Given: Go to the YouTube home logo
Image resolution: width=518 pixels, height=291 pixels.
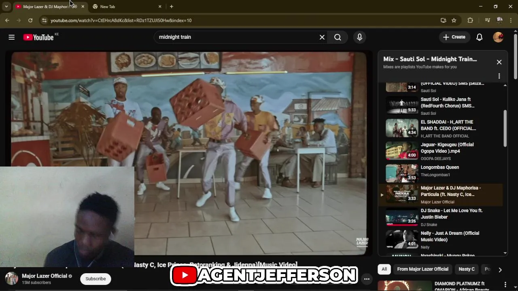Looking at the screenshot, I should click(x=38, y=37).
